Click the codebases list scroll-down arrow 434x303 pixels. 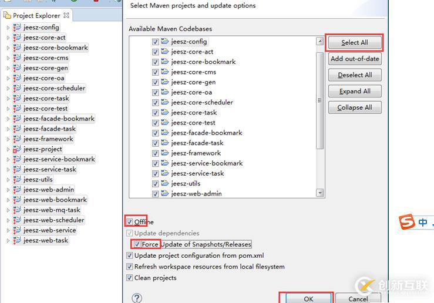320,193
